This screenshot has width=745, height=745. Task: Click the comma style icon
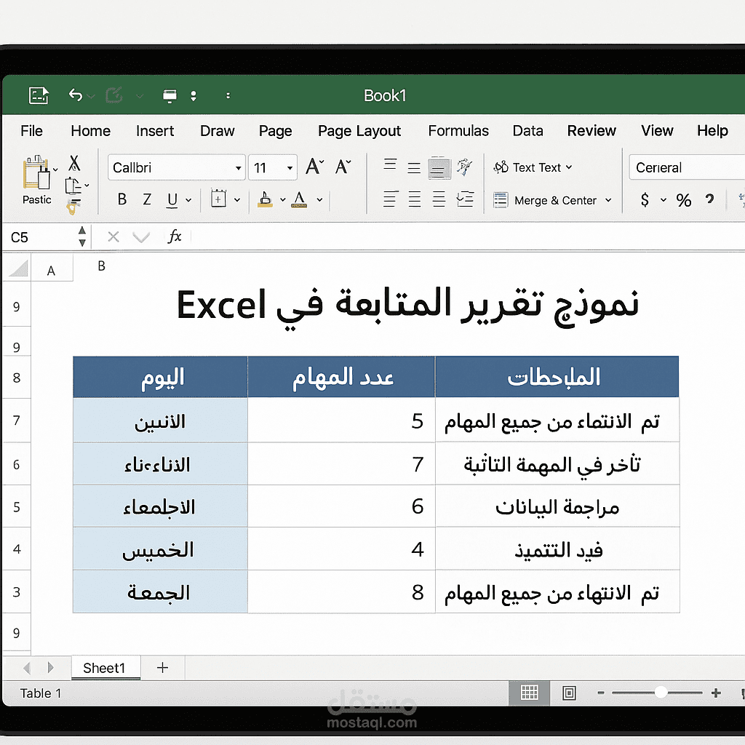pyautogui.click(x=709, y=199)
